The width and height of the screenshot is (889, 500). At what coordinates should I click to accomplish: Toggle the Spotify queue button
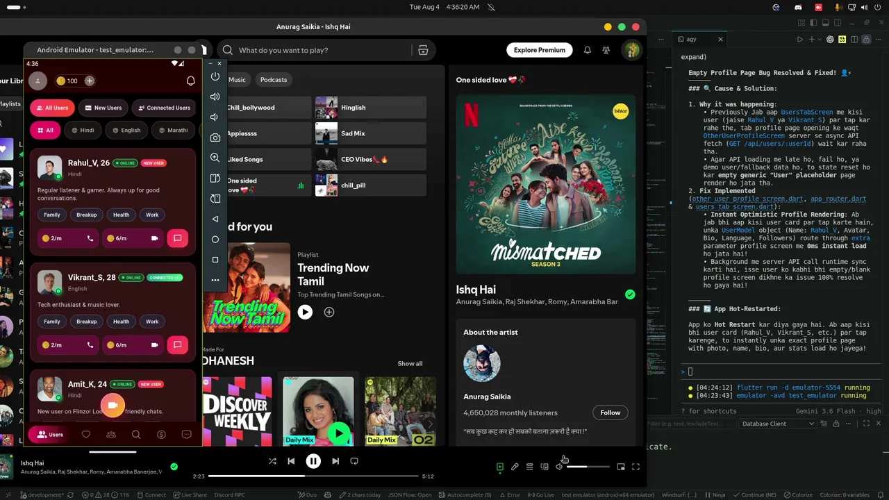(x=529, y=467)
